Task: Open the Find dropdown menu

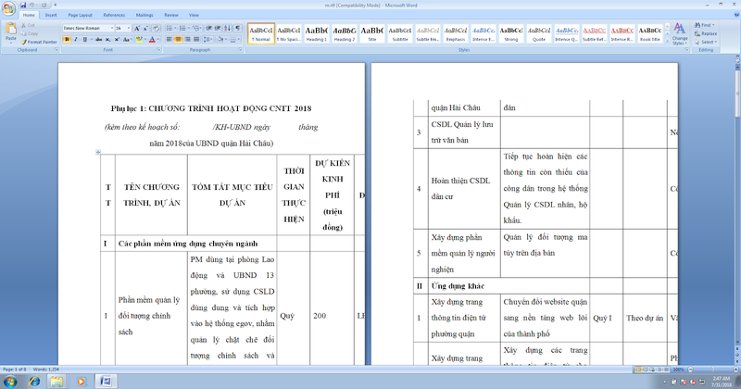Action: coord(715,25)
